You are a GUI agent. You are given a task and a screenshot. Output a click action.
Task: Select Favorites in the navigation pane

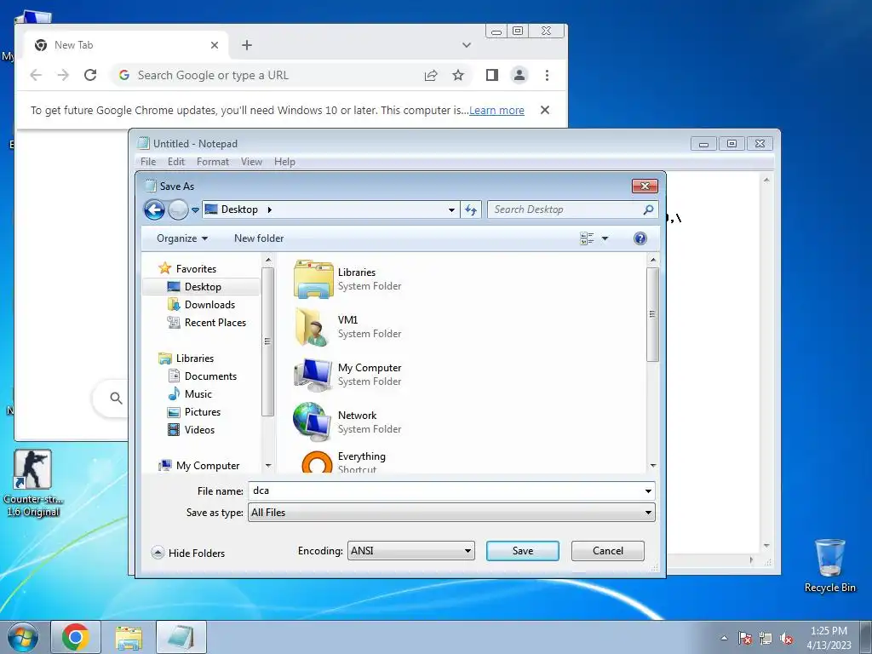tap(196, 268)
